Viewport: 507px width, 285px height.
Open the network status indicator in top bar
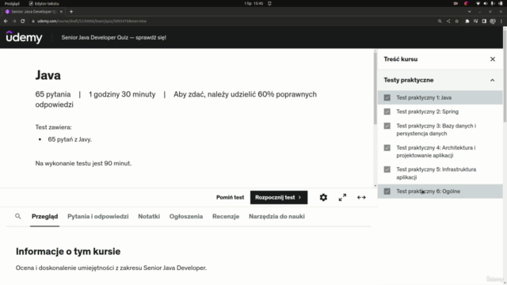pos(478,3)
